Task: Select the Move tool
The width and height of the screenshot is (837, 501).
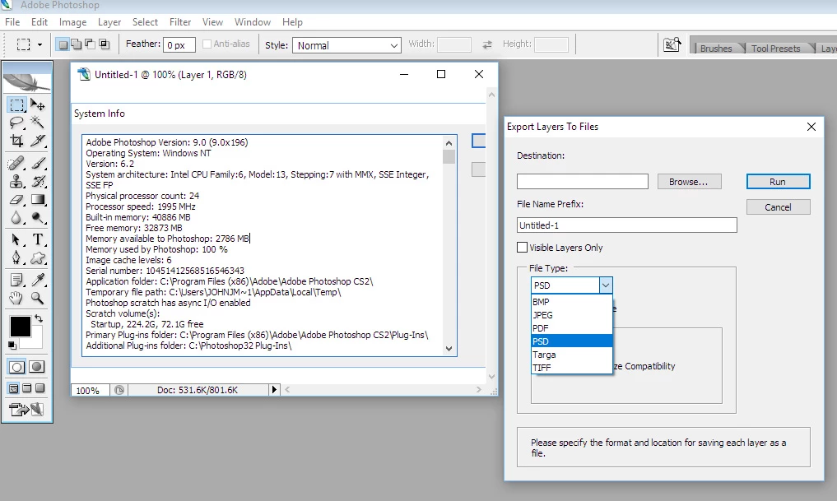Action: [37, 104]
